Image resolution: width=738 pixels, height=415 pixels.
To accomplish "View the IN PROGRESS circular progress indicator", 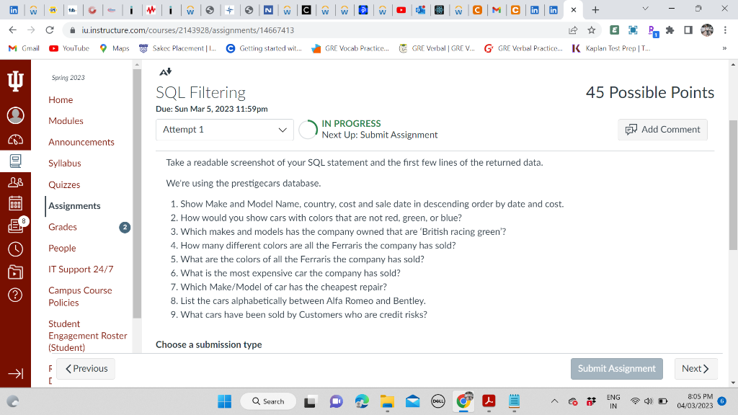I will pos(308,130).
